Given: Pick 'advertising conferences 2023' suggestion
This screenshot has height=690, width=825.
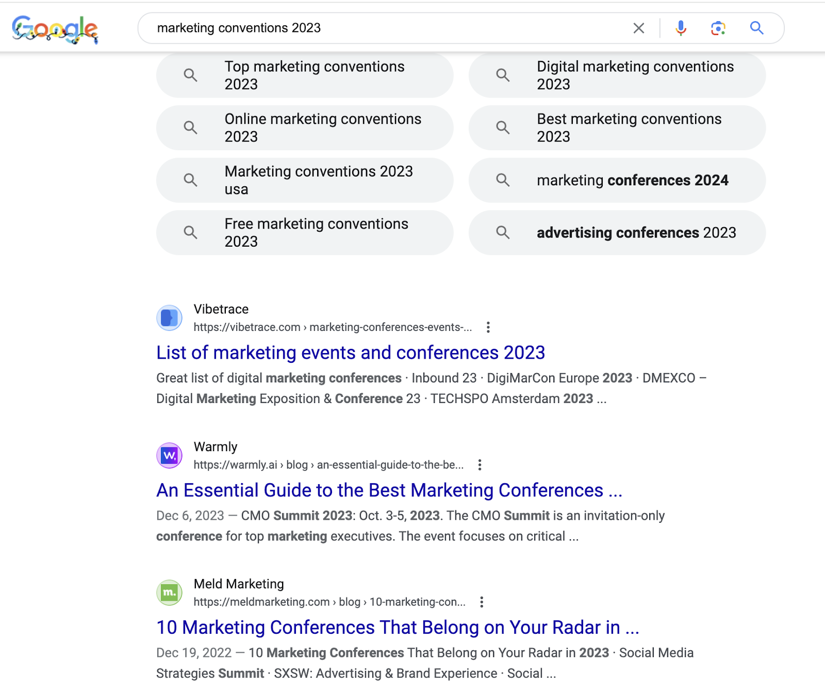Looking at the screenshot, I should pyautogui.click(x=617, y=232).
